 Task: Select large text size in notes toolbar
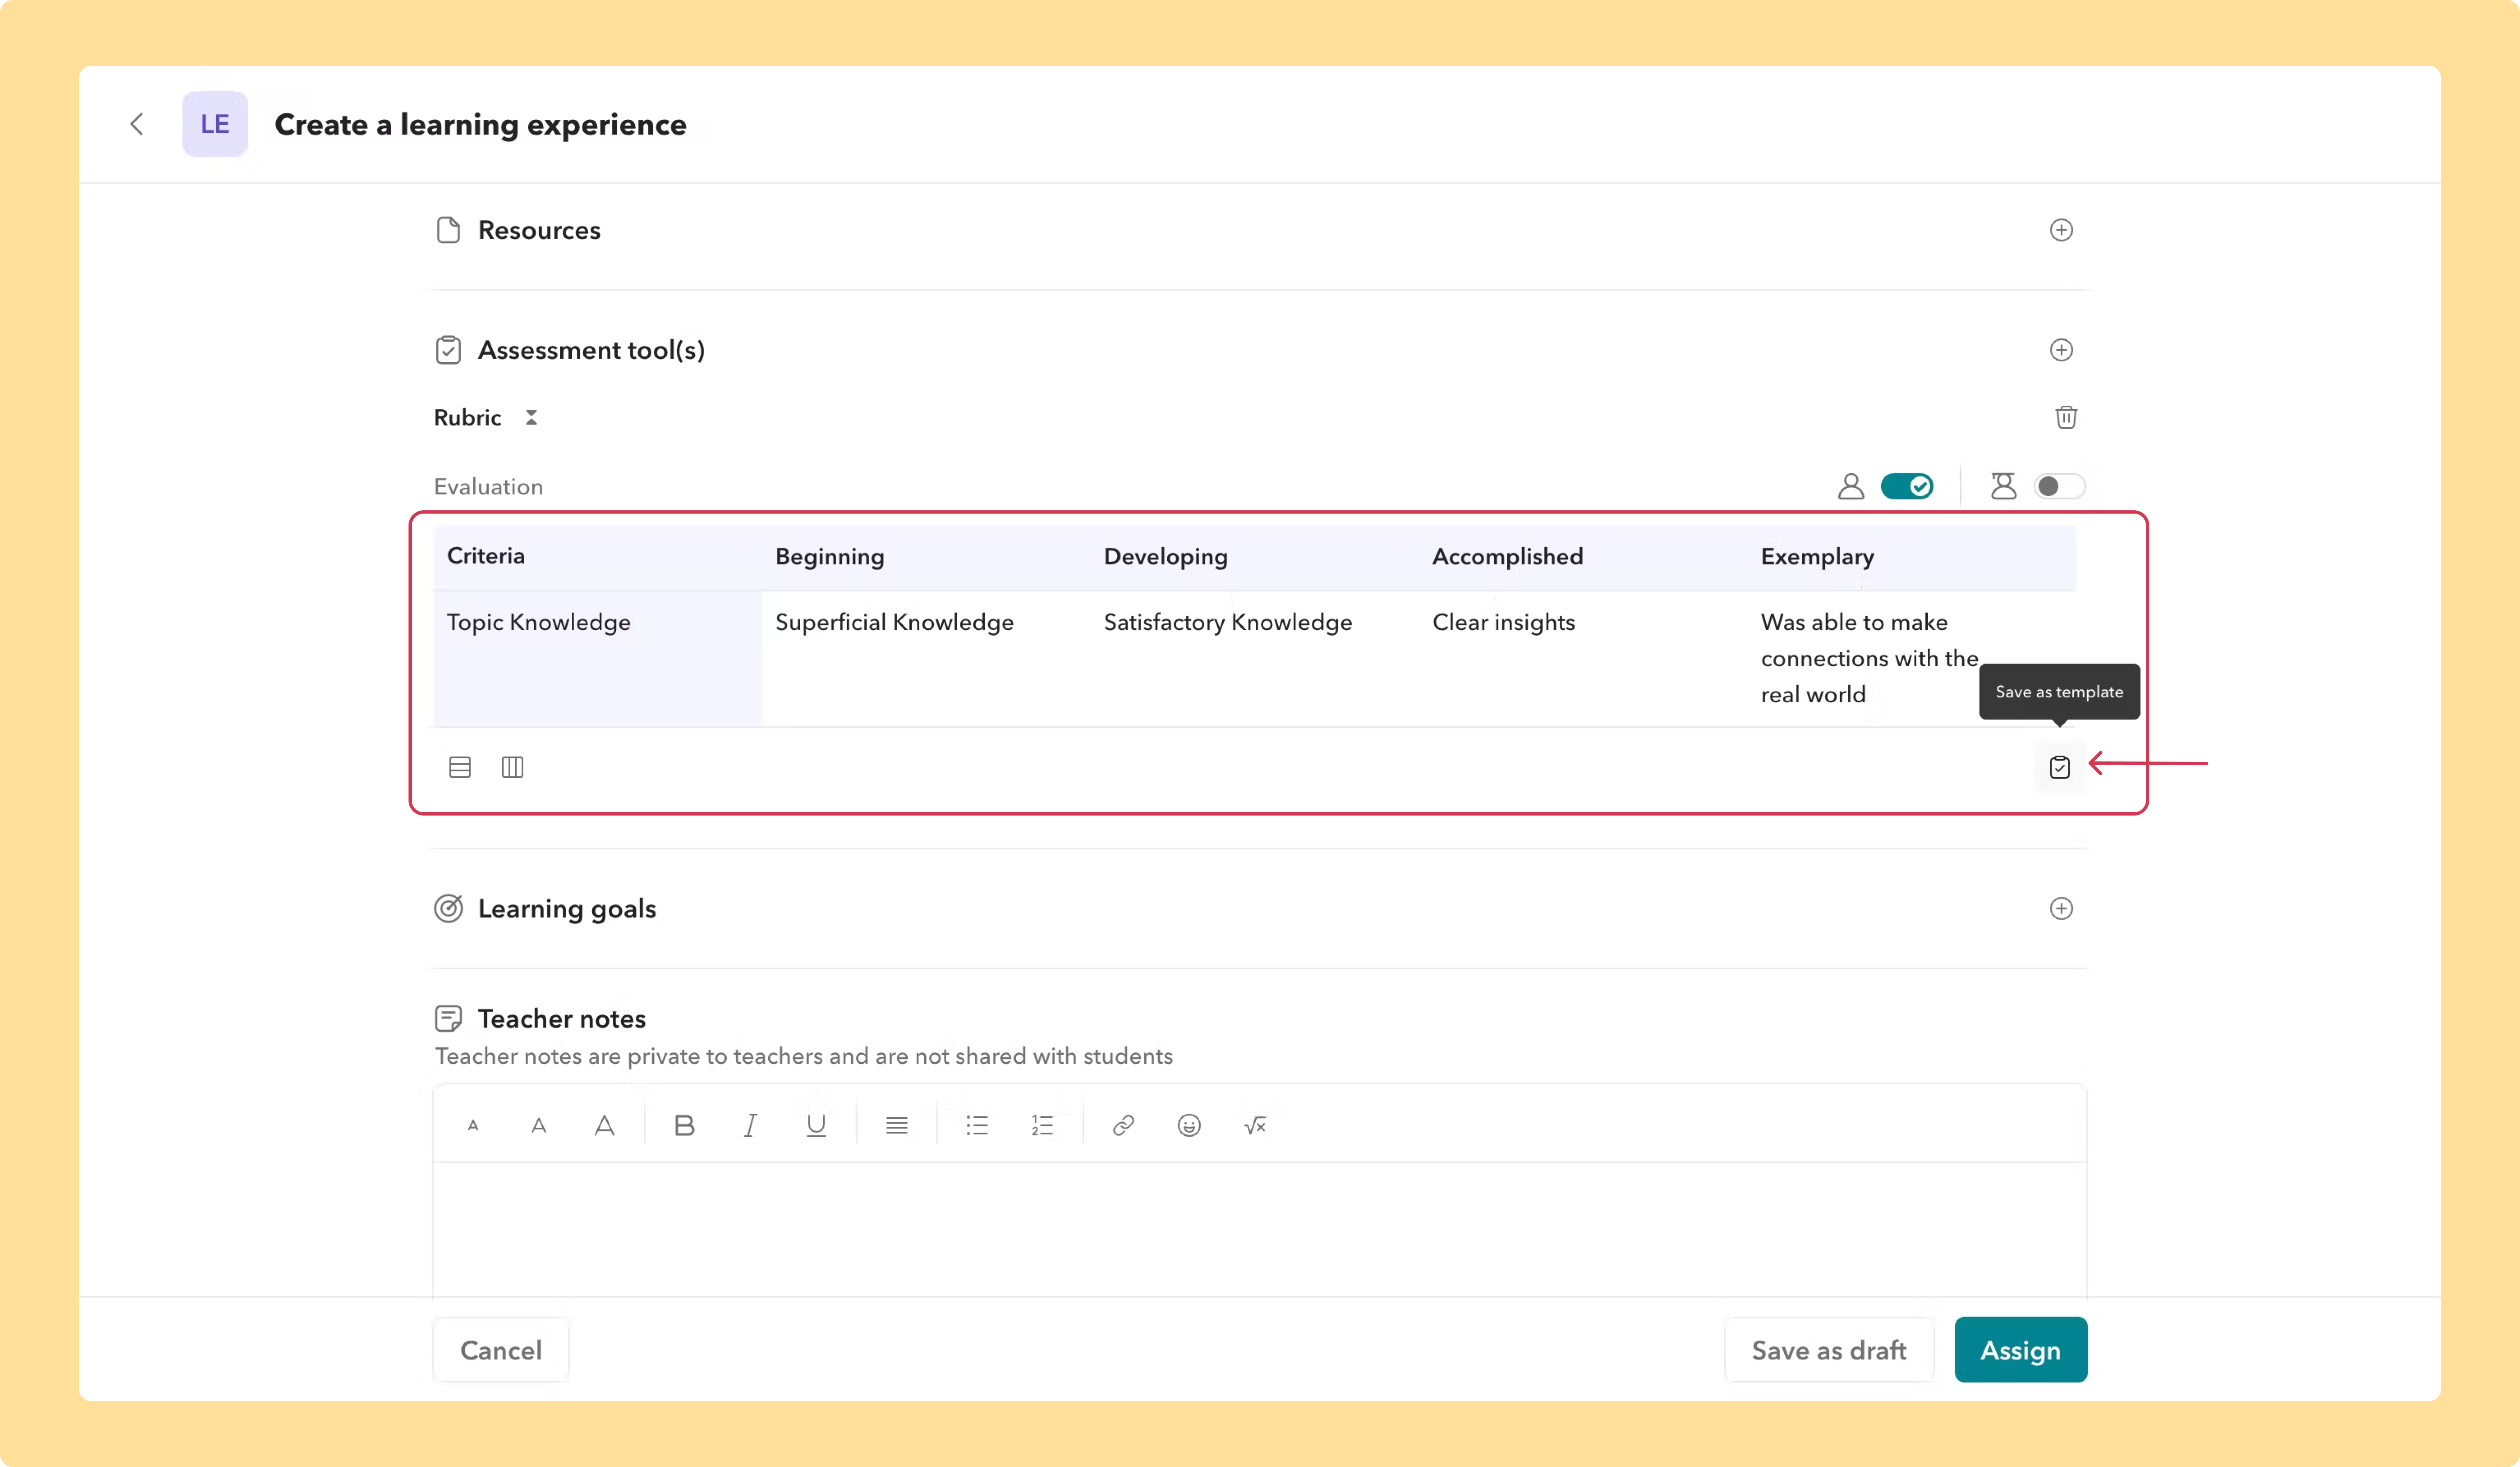604,1126
